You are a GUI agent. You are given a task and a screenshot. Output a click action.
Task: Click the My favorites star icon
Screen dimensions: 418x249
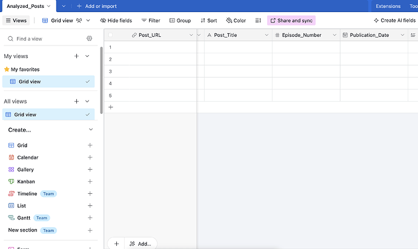tap(7, 69)
